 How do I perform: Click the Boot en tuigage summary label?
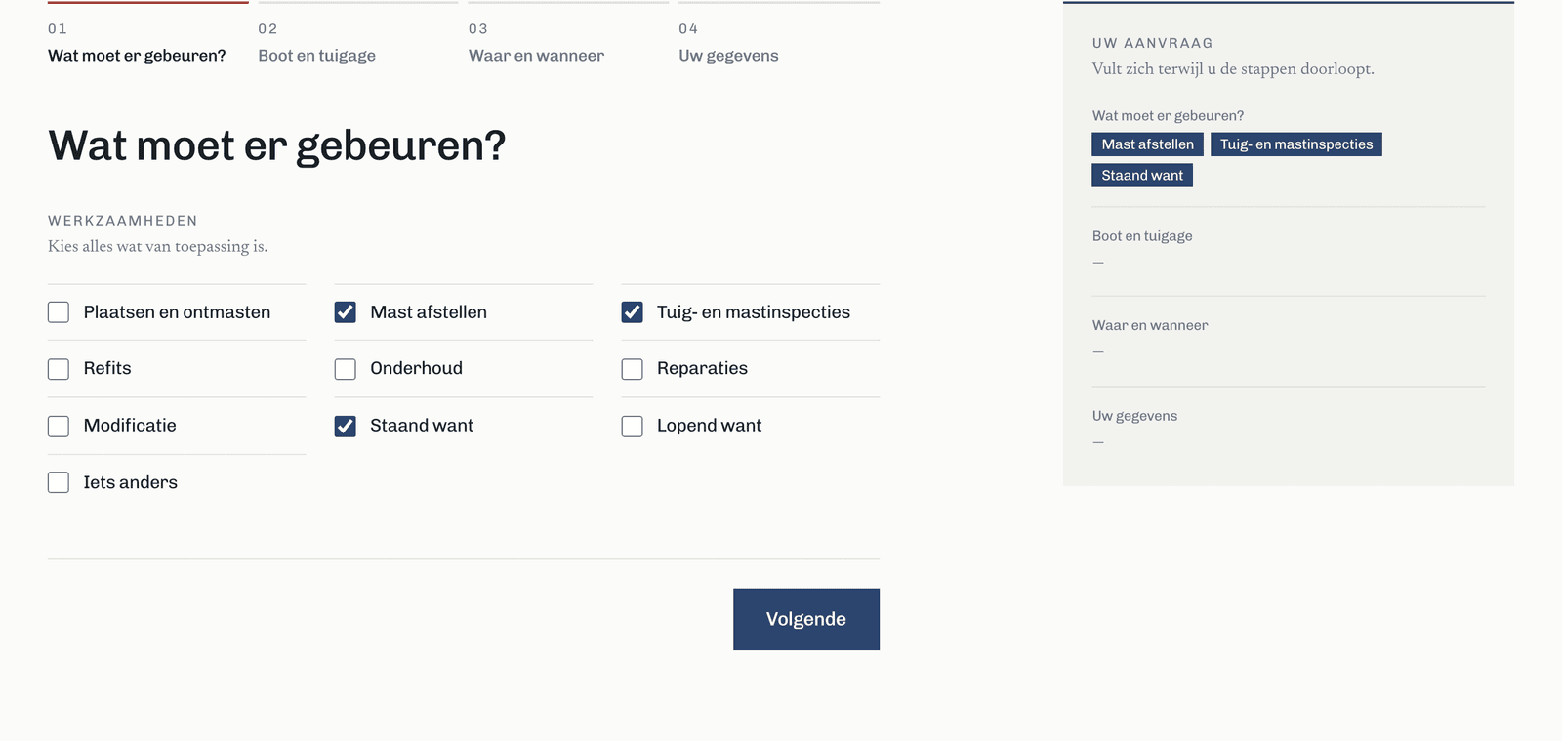(1142, 236)
